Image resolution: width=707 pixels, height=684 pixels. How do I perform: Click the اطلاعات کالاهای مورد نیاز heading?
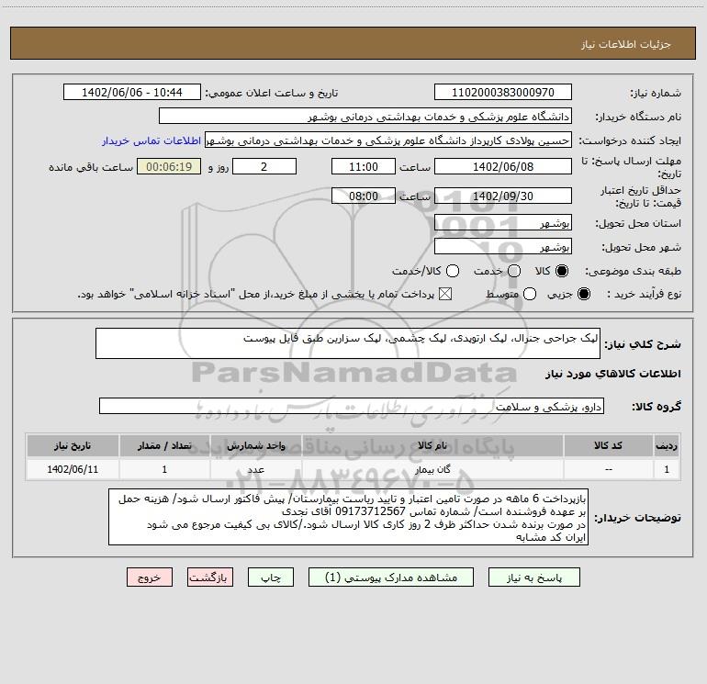point(613,374)
